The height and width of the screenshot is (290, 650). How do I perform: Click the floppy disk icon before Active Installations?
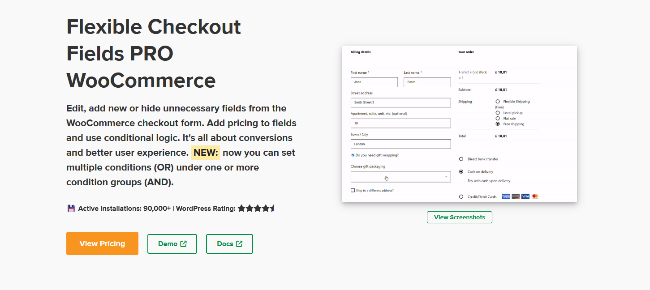[x=71, y=208]
